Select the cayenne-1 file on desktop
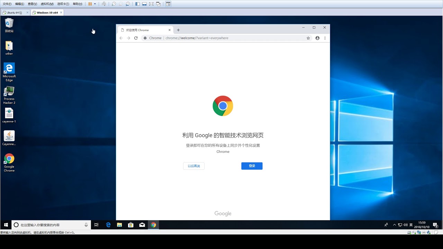Image resolution: width=443 pixels, height=249 pixels. click(x=9, y=116)
